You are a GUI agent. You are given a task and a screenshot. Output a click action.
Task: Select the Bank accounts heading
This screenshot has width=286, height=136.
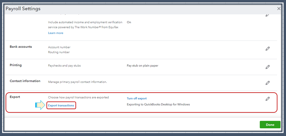tap(21, 47)
